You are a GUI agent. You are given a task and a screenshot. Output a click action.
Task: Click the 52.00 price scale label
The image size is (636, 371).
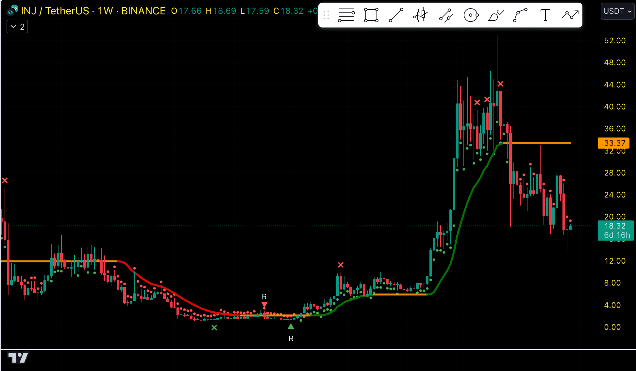(x=615, y=41)
